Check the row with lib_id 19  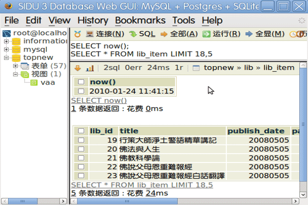click(81, 140)
